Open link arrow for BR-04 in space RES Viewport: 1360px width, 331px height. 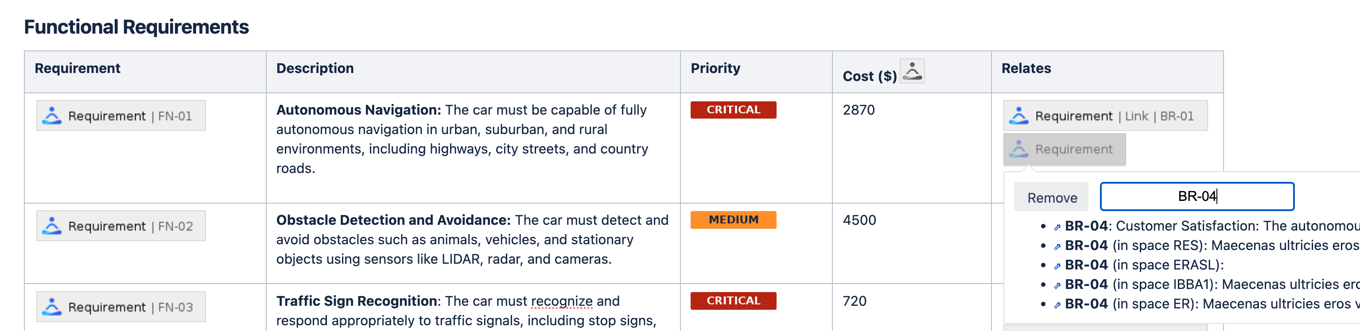pyautogui.click(x=1057, y=246)
